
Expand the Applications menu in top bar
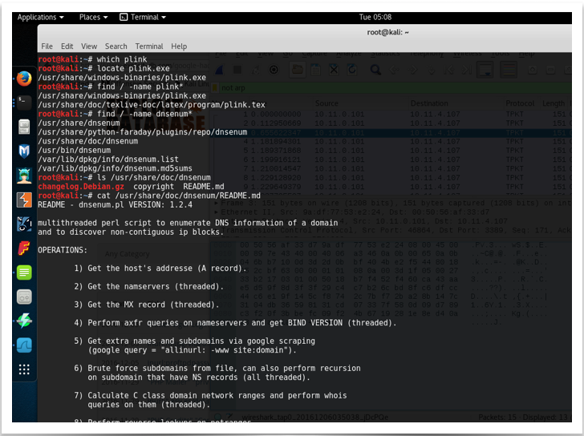click(40, 17)
